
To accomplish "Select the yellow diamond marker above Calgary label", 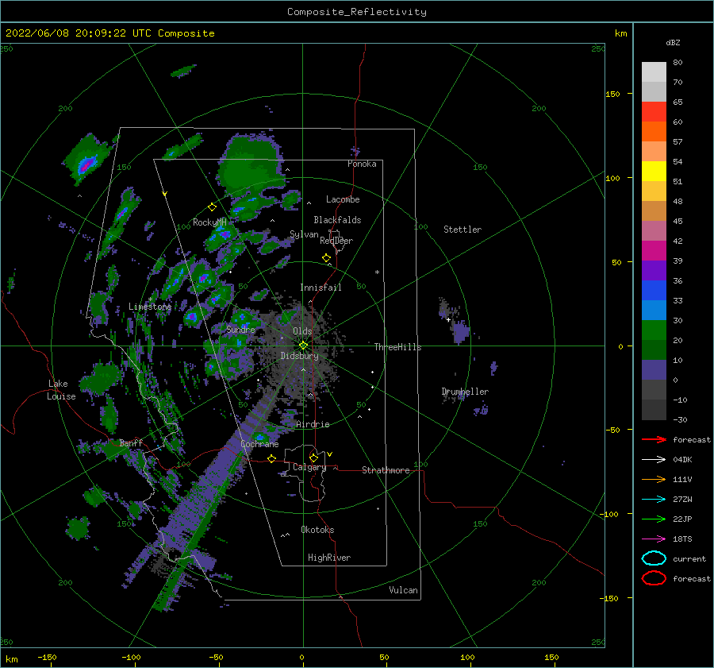I will (313, 458).
